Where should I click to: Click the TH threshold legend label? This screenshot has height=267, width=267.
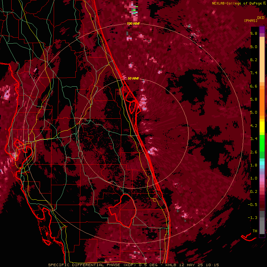255,231
